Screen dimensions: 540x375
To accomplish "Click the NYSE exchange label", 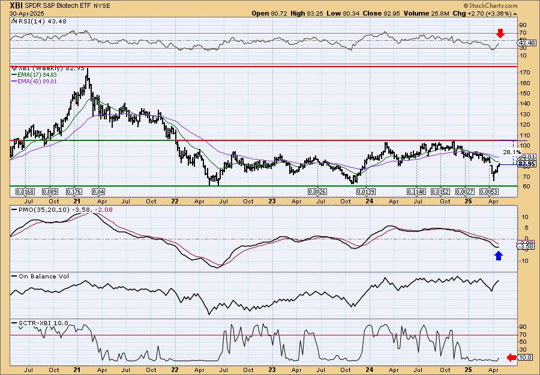I will 101,6.
